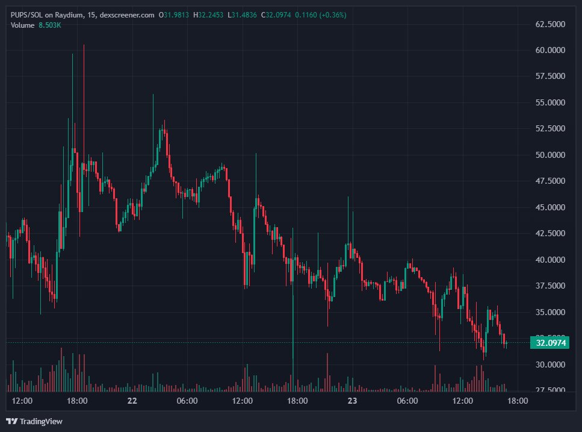Screen dimensions: 582x432
Task: Click the 45.0000 price axis label
Action: [x=550, y=207]
